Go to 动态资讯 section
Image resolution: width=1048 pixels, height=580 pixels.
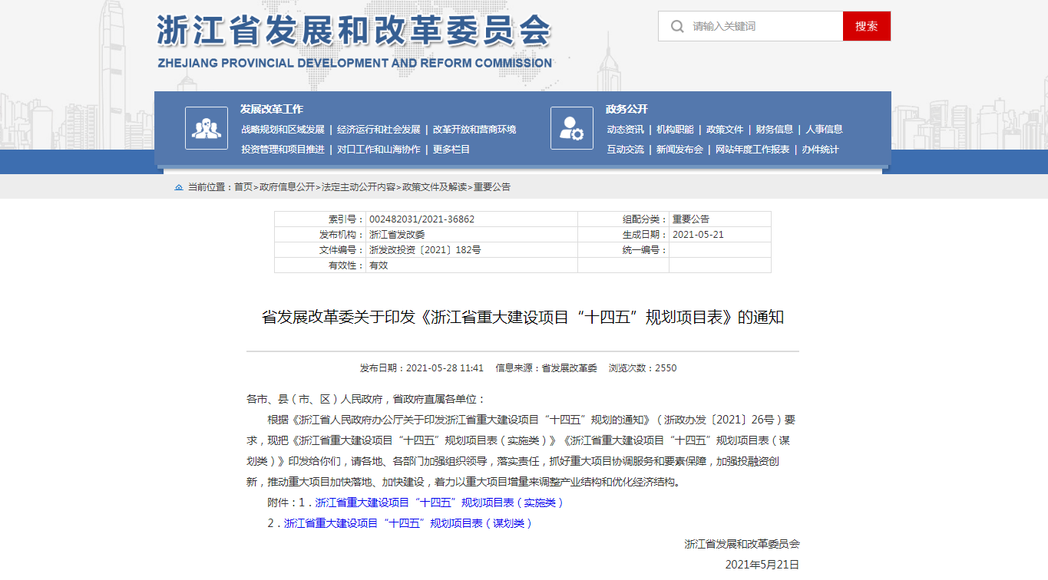[x=625, y=130]
